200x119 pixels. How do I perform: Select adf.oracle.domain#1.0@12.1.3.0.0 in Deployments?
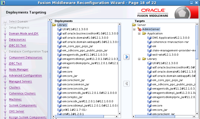tap(85, 38)
